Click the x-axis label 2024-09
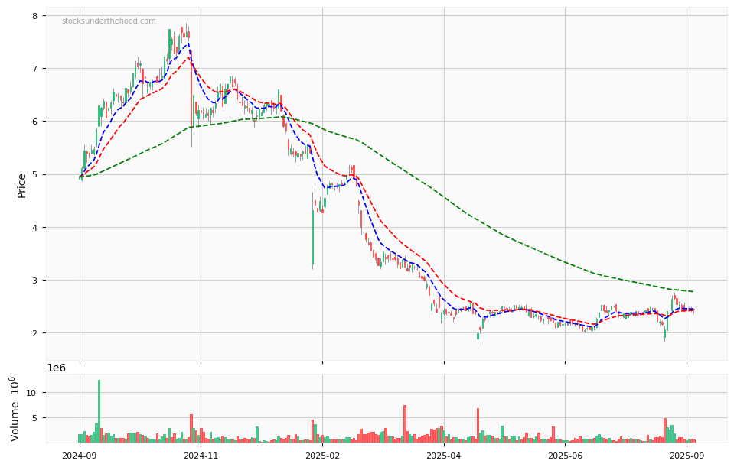734x467 pixels. pos(79,456)
